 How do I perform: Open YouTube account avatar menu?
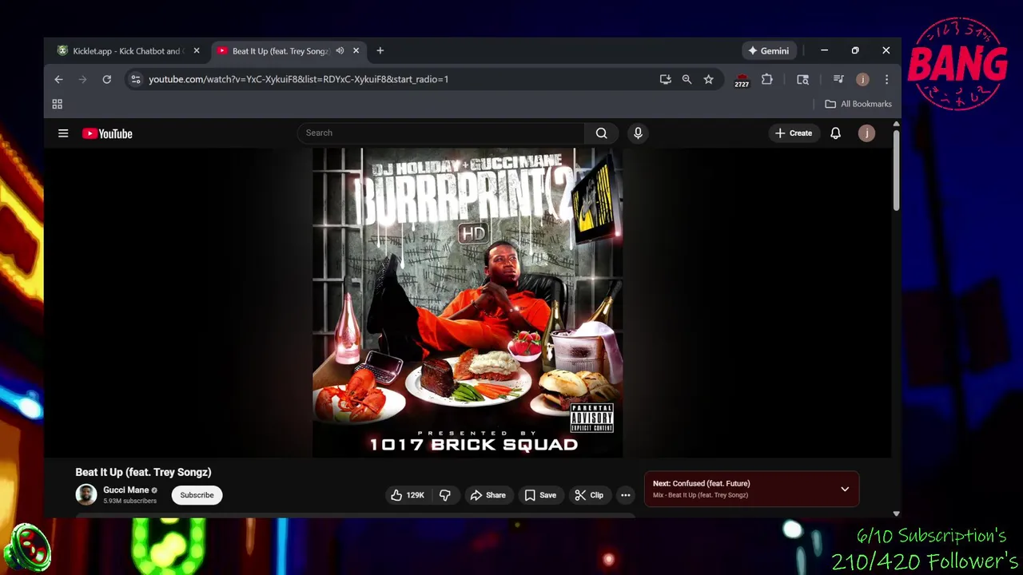[x=866, y=133]
